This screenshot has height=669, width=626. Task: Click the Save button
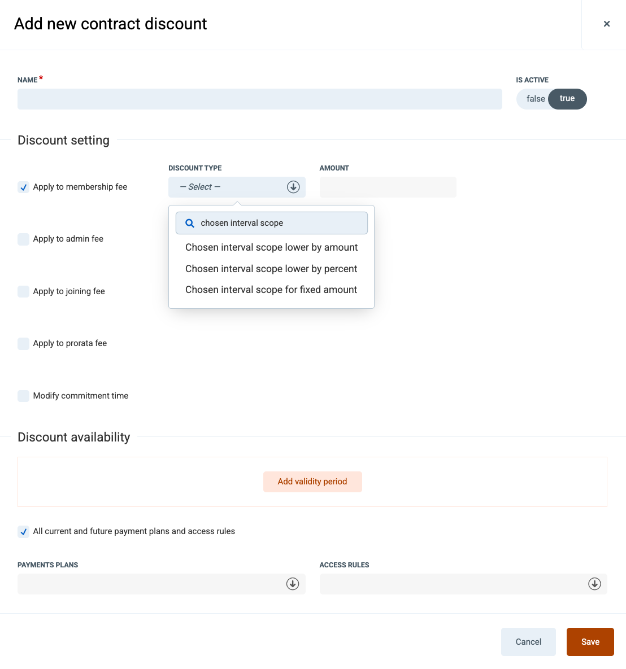point(590,642)
